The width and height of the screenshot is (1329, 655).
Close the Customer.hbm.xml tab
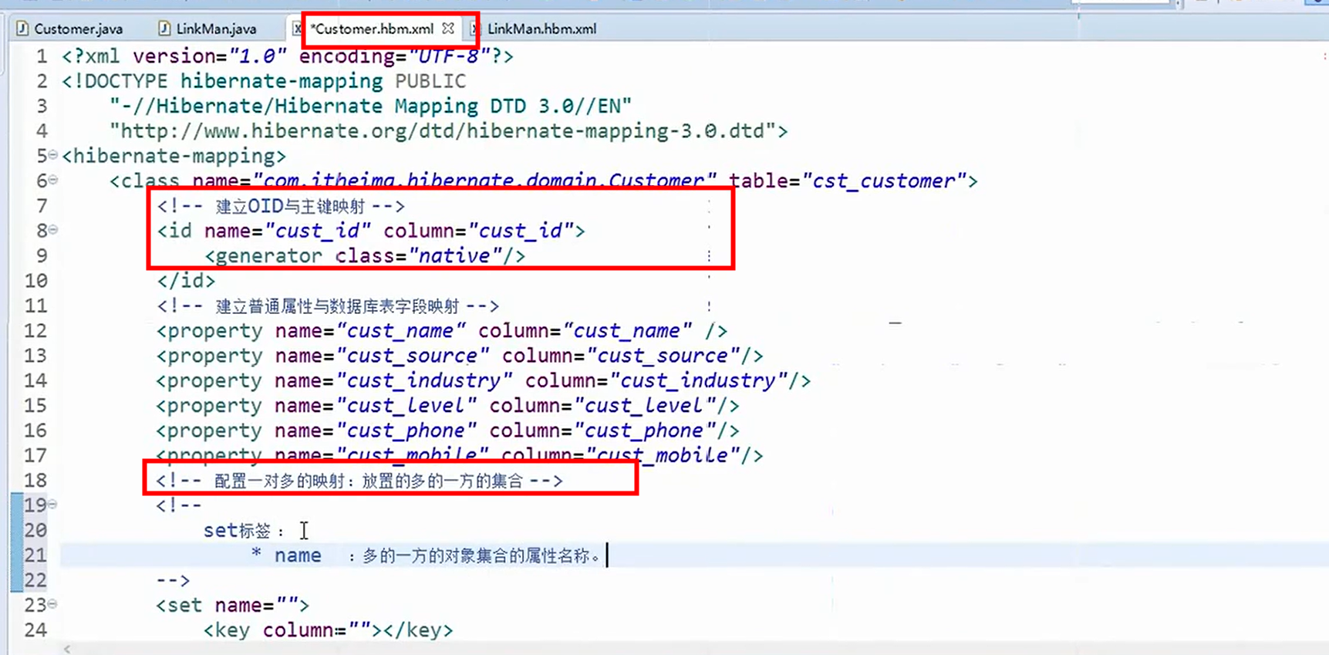[x=448, y=29]
